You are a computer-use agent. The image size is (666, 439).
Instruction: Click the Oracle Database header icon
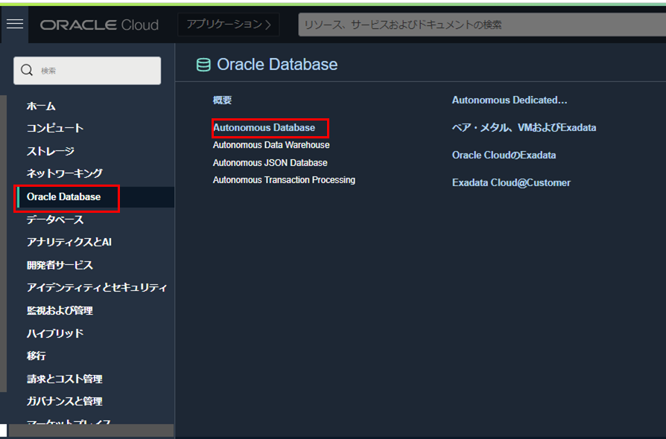(x=203, y=65)
